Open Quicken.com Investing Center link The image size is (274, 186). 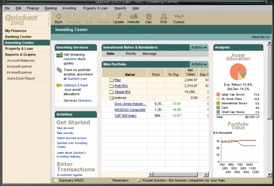(72, 145)
